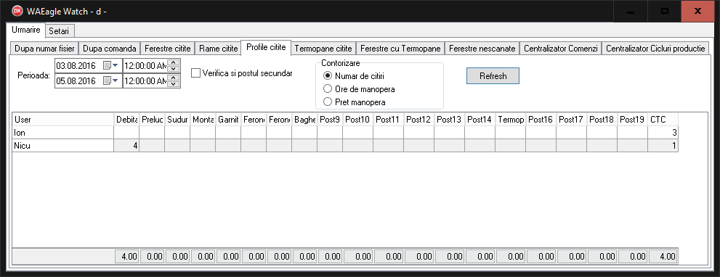Open the Ferestre nescanate tab
Image resolution: width=720 pixels, height=277 pixels.
coord(482,48)
